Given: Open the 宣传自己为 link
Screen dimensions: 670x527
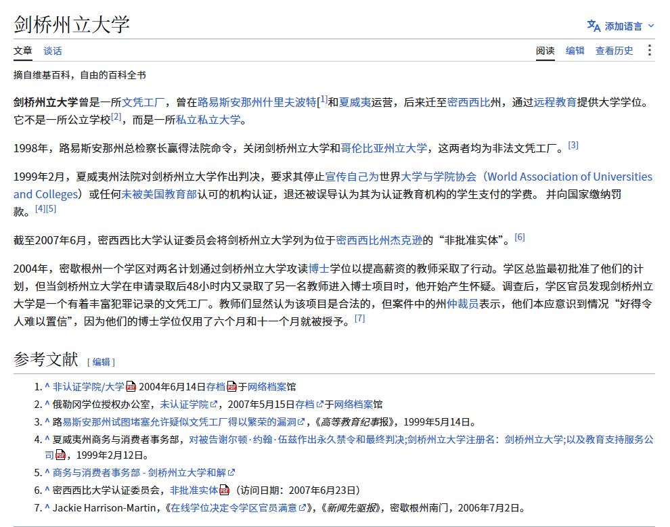Looking at the screenshot, I should [x=352, y=177].
